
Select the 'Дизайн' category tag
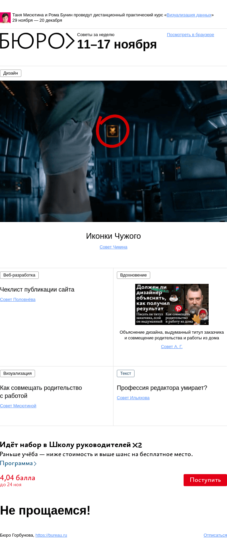[x=11, y=73]
